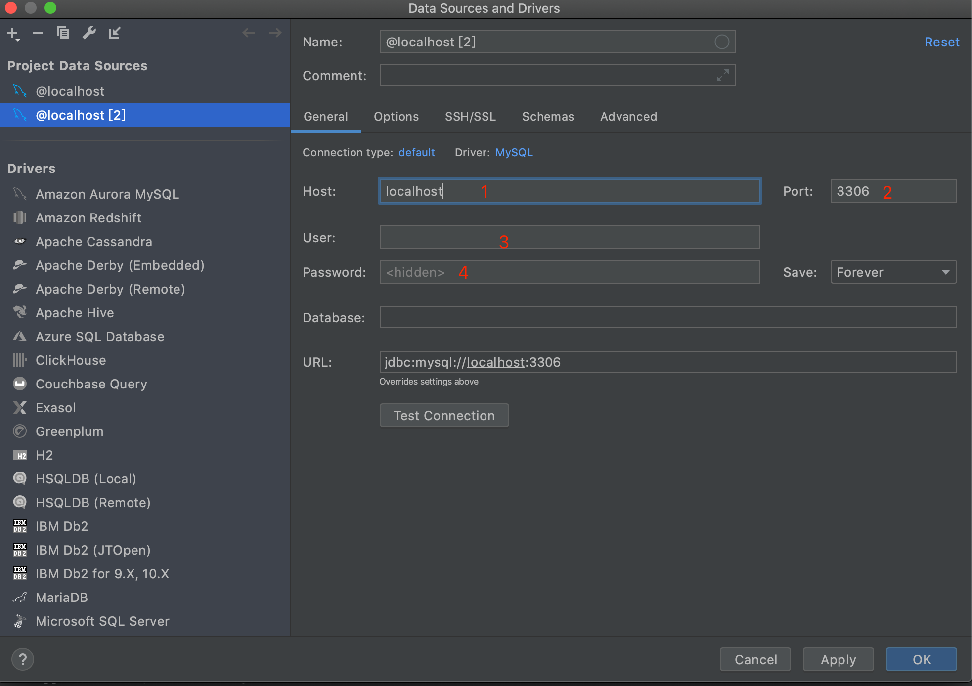
Task: Click the Reset link
Action: coord(941,42)
